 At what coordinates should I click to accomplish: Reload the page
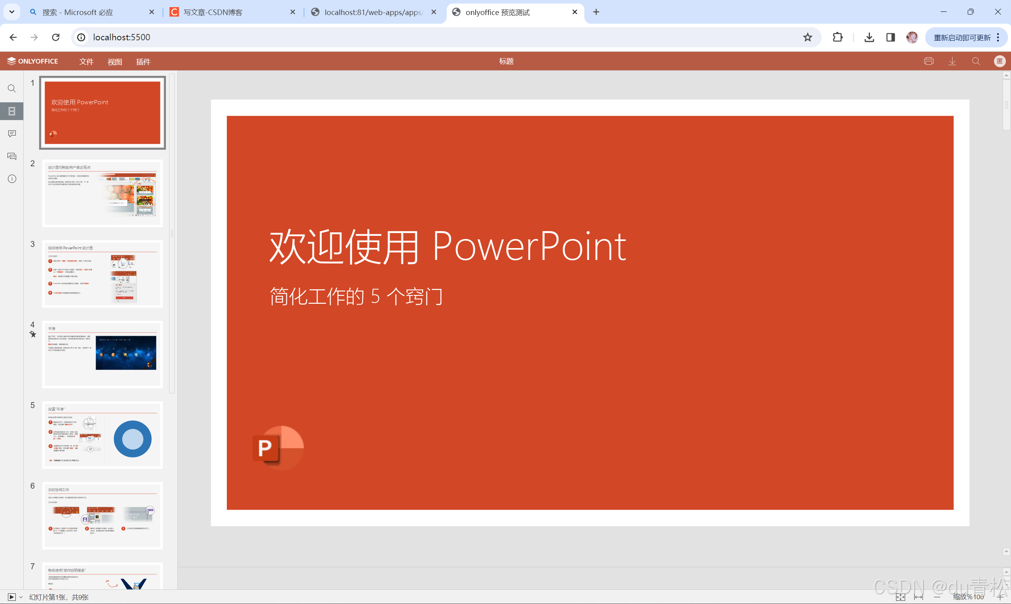(x=56, y=38)
